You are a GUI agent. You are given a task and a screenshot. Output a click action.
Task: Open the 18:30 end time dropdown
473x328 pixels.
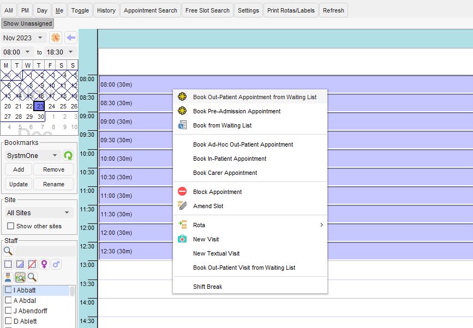tap(70, 52)
